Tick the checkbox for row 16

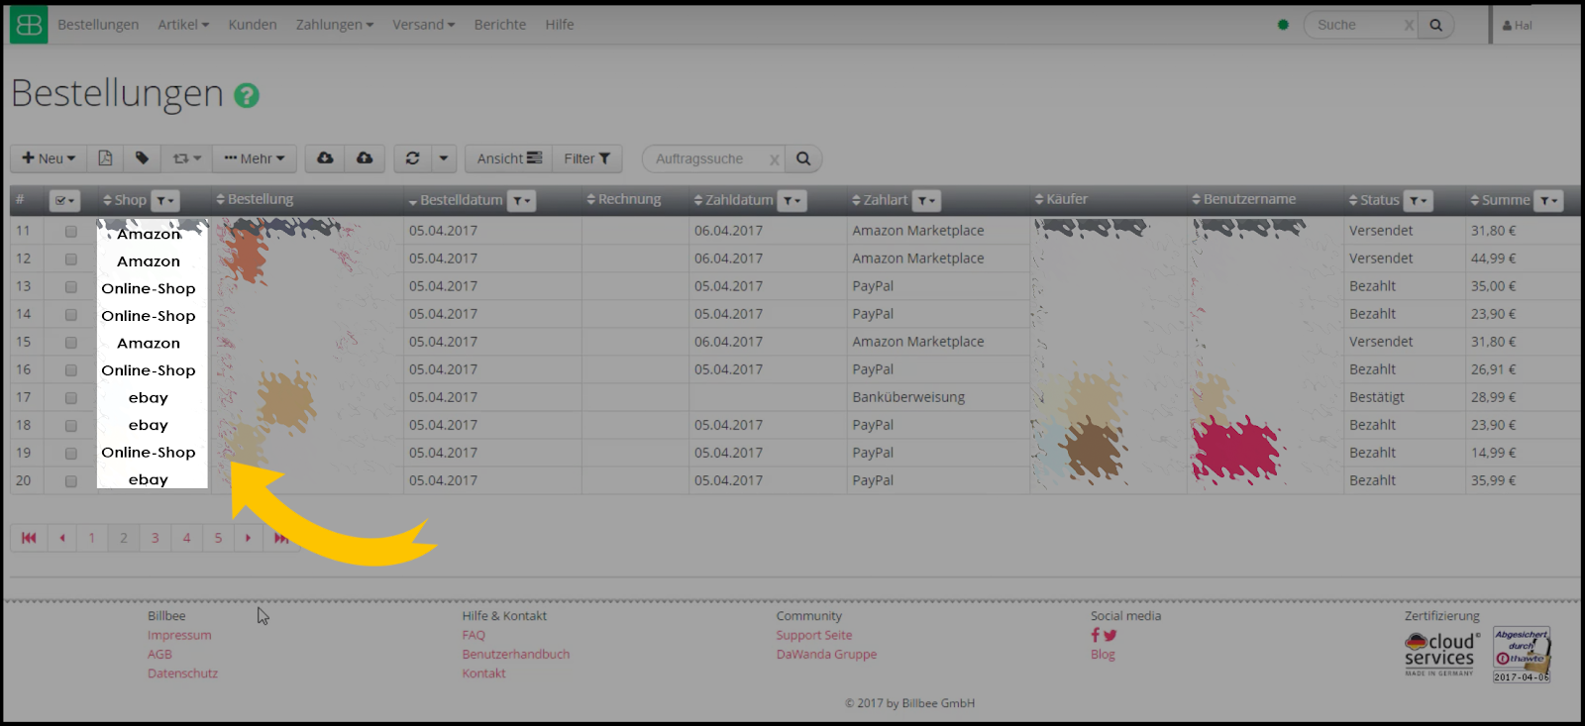click(70, 370)
